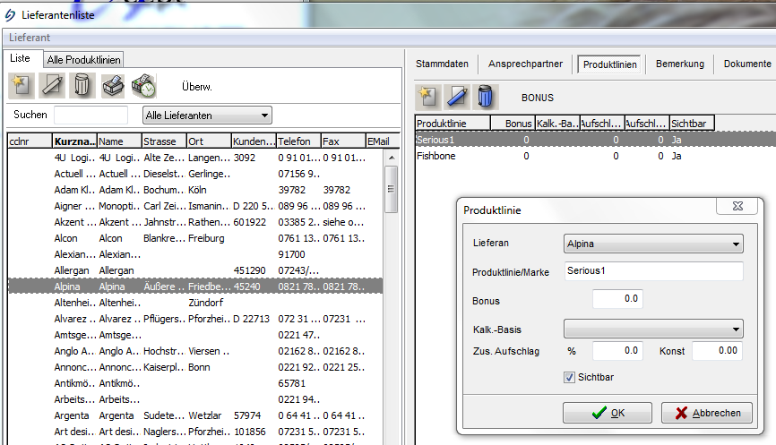Image resolution: width=776 pixels, height=445 pixels.
Task: Open the Ansprechpartner tab
Action: (x=525, y=64)
